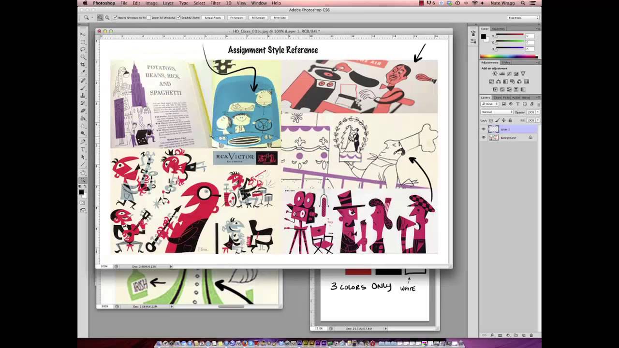Select the Crop tool

pos(83,64)
